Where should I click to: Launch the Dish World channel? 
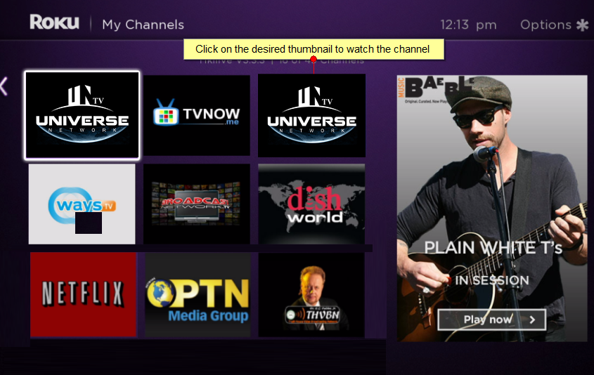click(311, 204)
